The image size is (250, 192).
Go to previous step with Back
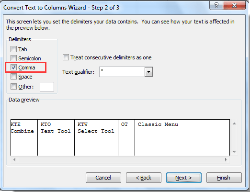click(x=144, y=178)
